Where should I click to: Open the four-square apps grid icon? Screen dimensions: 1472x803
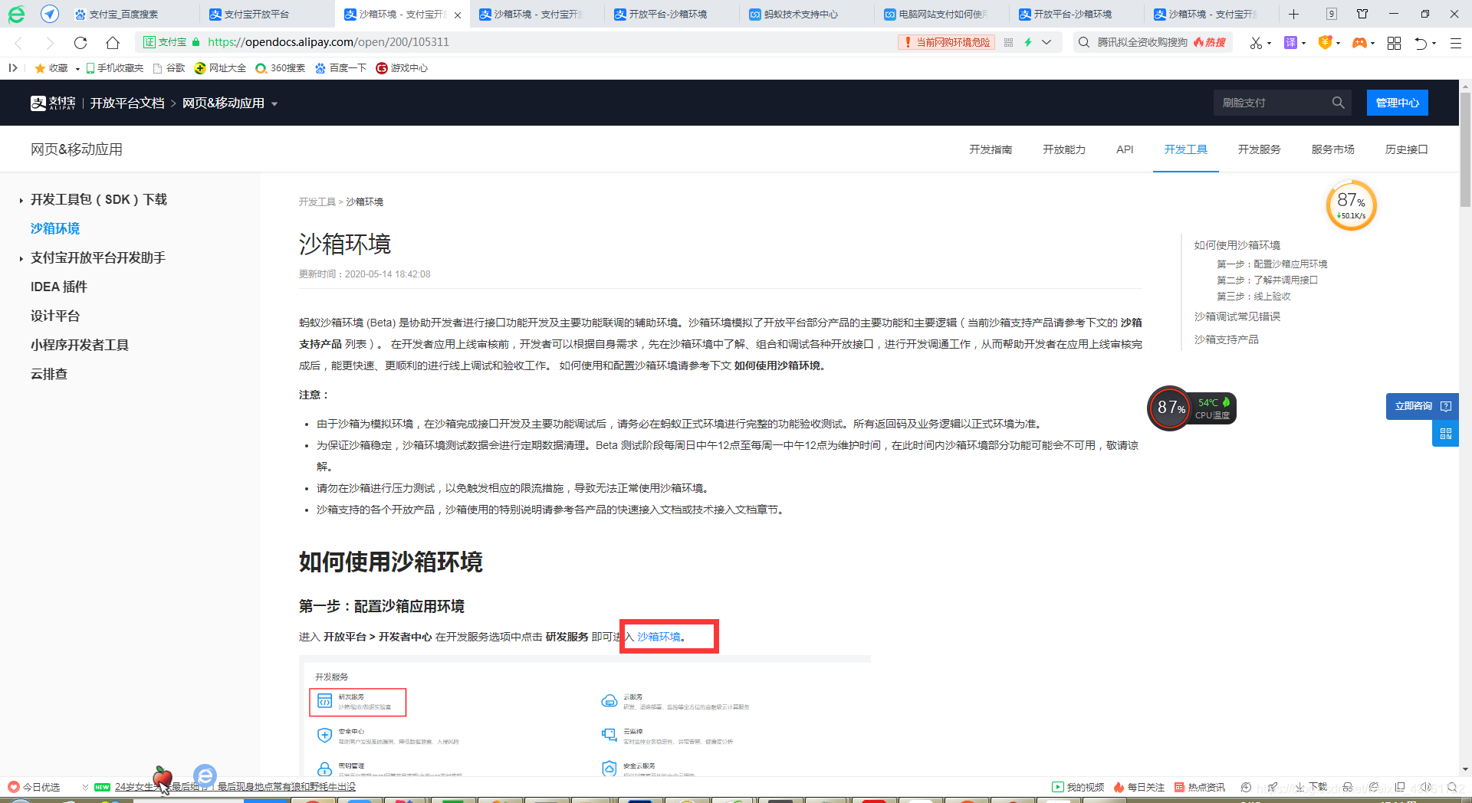1395,43
